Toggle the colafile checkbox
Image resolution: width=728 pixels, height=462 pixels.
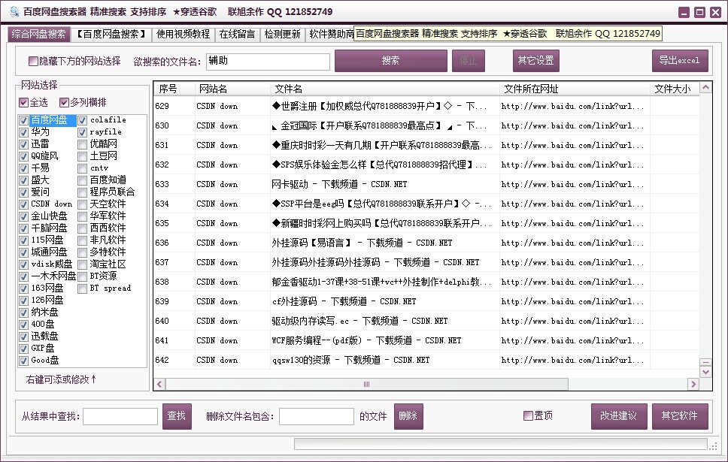pyautogui.click(x=82, y=120)
